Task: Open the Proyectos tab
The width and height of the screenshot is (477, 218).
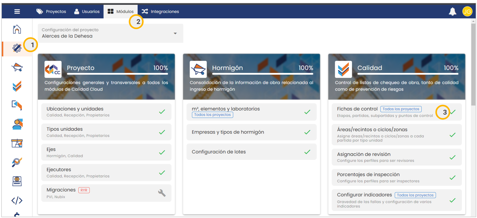Action: point(51,11)
